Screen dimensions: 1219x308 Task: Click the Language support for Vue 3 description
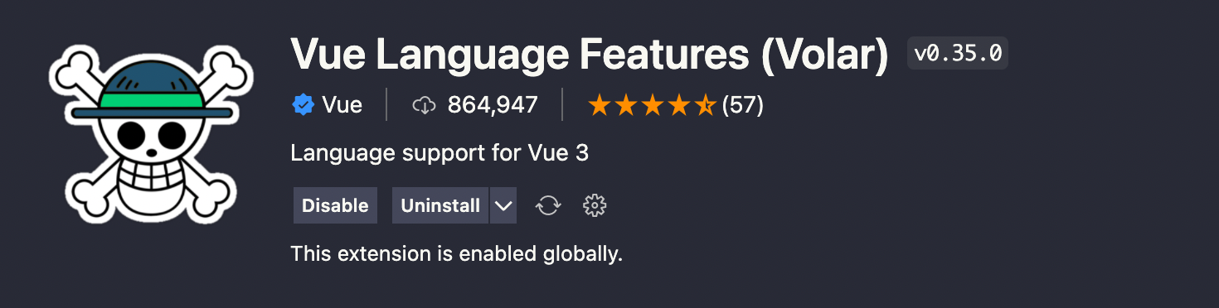tap(440, 154)
